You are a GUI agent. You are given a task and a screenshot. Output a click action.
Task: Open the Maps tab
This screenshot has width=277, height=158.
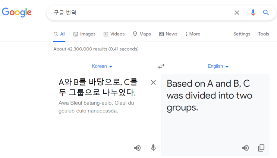(142, 34)
